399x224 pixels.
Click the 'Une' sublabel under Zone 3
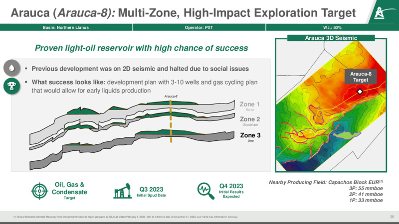[251, 141]
